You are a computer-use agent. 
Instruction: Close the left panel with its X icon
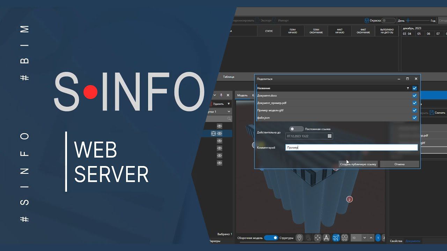click(x=228, y=95)
